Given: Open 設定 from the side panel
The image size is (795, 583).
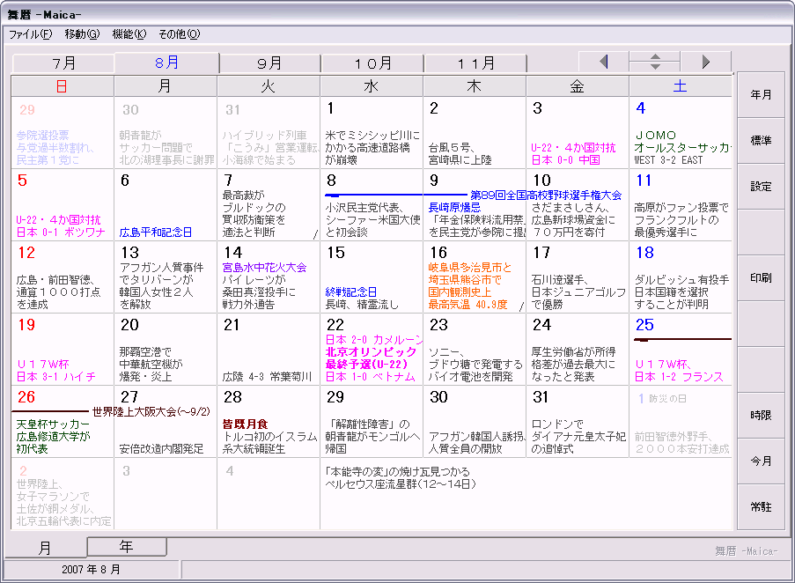Looking at the screenshot, I should tap(761, 187).
